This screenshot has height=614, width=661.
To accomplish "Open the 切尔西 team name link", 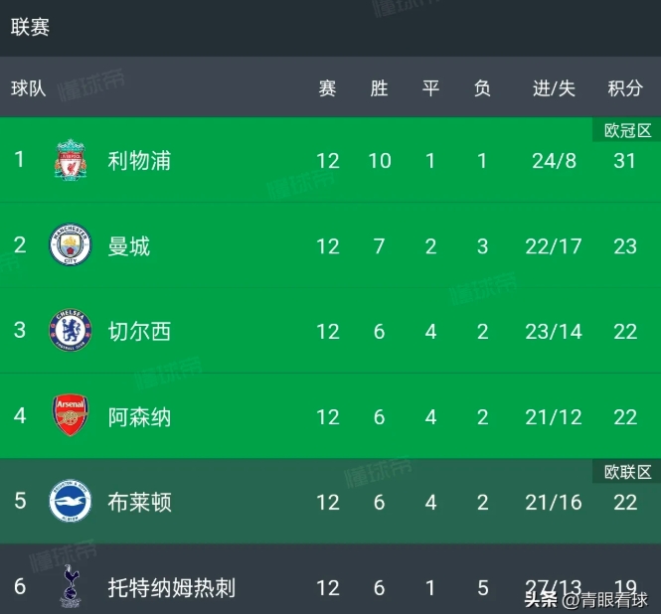I will click(139, 332).
